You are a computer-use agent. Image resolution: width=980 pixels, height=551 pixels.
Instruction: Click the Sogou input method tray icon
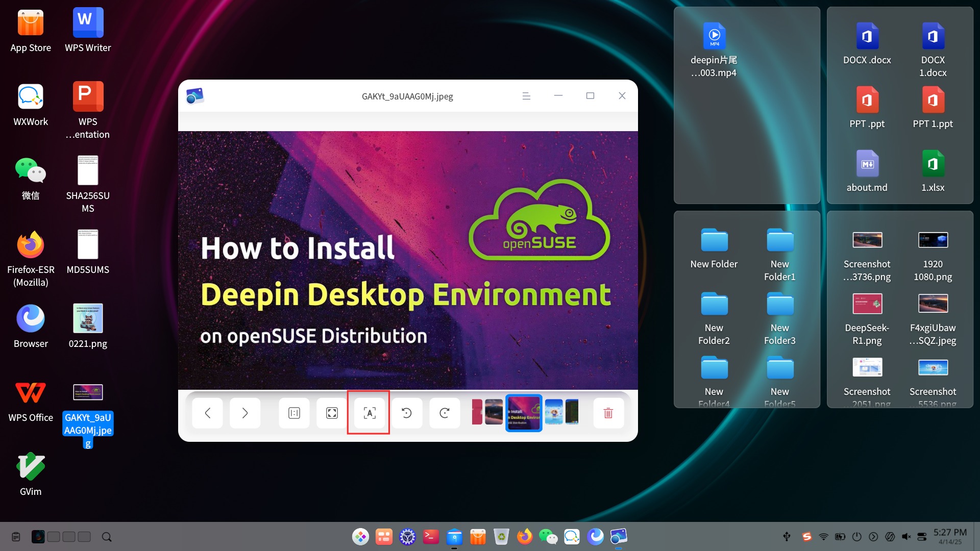click(806, 537)
